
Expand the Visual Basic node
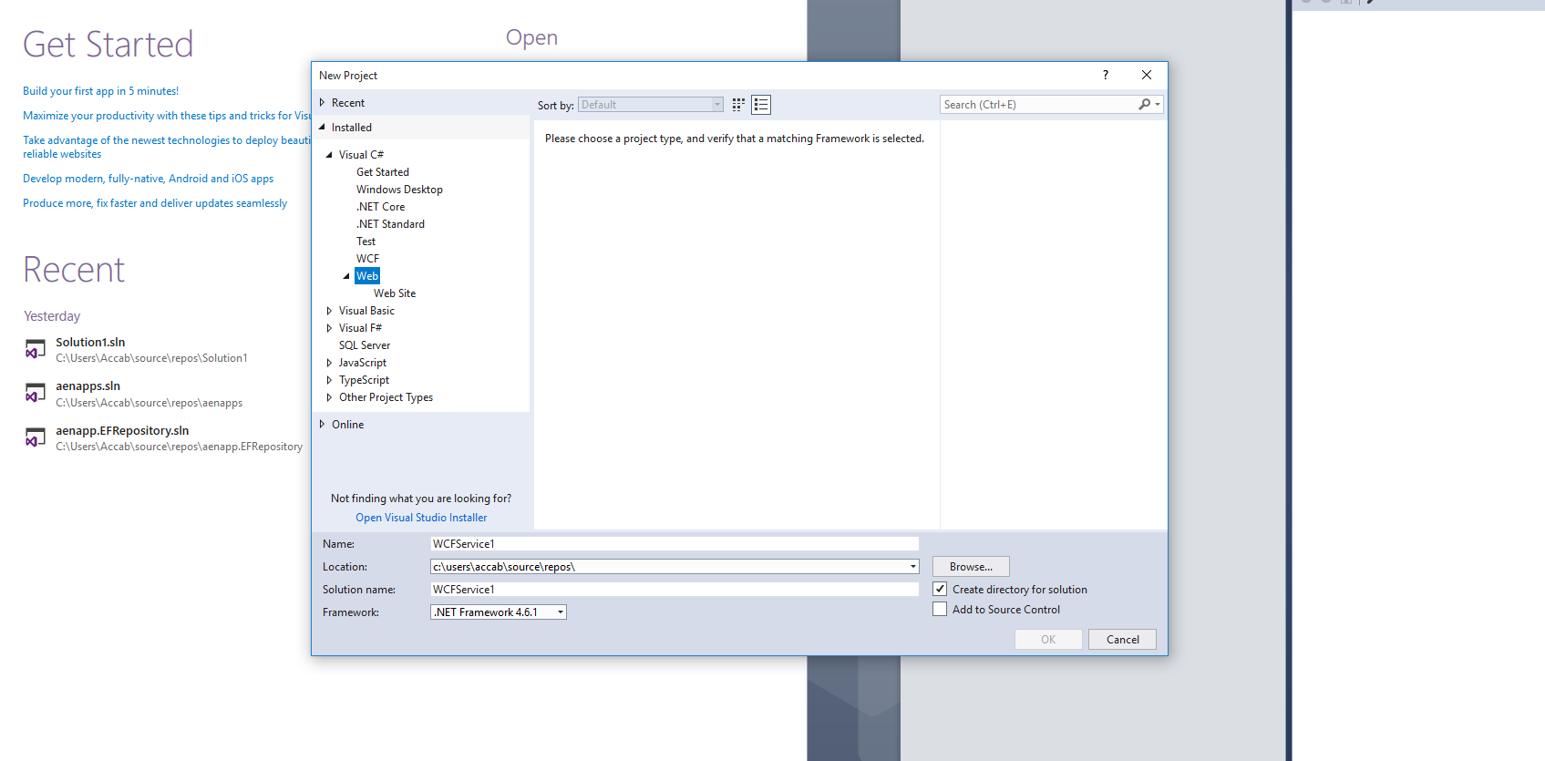[x=329, y=311]
